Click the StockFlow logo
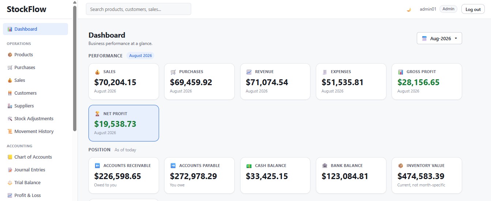Image resolution: width=491 pixels, height=201 pixels. 27,9
